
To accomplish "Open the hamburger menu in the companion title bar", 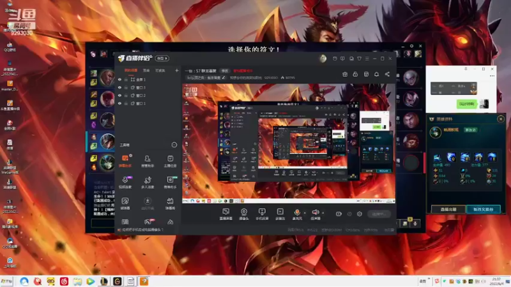I will (x=367, y=59).
